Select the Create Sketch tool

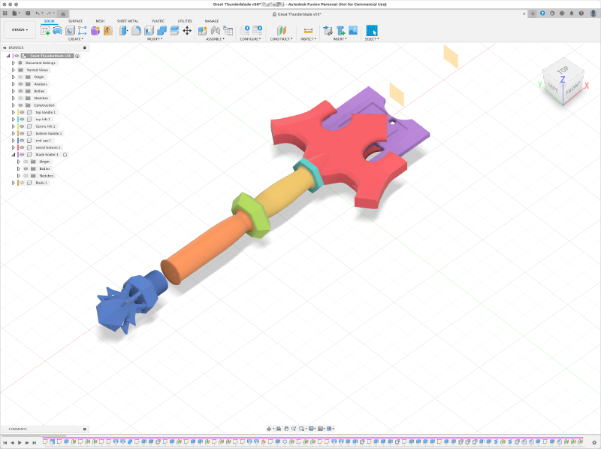(x=45, y=31)
